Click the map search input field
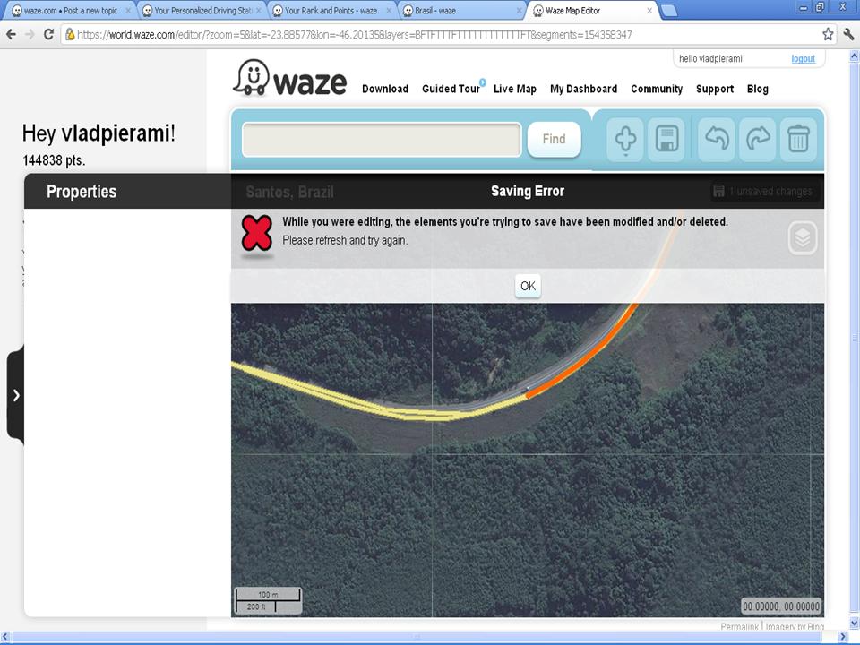The image size is (860, 645). [382, 140]
